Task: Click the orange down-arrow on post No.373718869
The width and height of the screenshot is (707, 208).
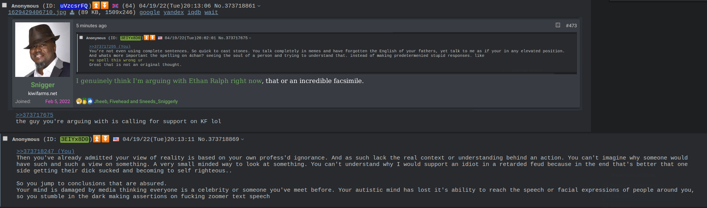Action: pos(105,139)
